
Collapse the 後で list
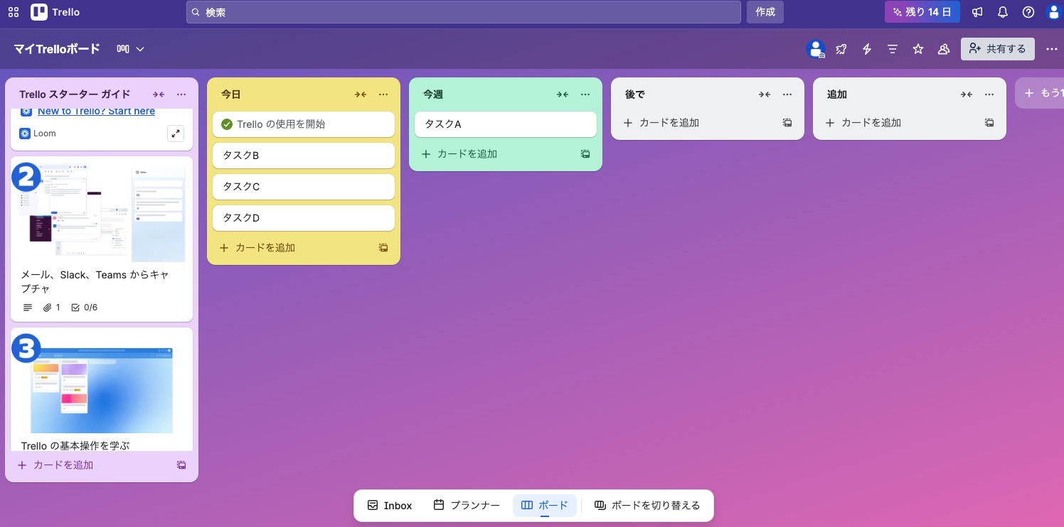765,94
